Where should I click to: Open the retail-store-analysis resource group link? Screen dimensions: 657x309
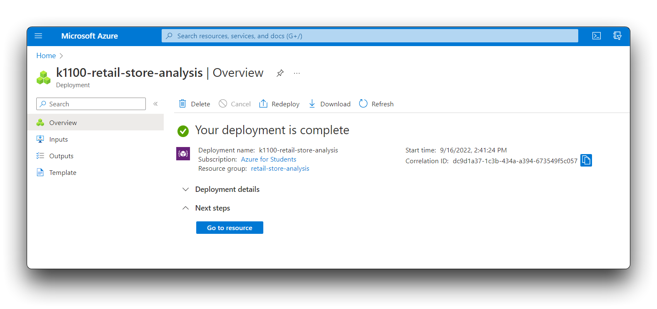(280, 169)
